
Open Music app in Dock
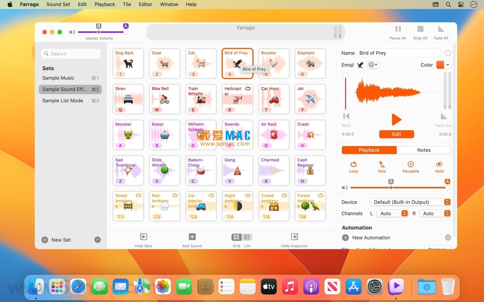coord(290,287)
